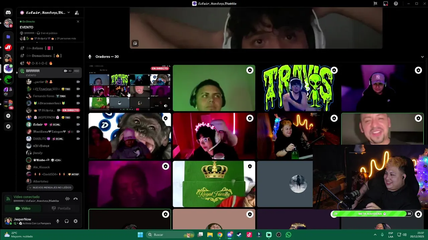Open TikTok from the taskbar
This screenshot has height=240, width=428.
[249, 235]
